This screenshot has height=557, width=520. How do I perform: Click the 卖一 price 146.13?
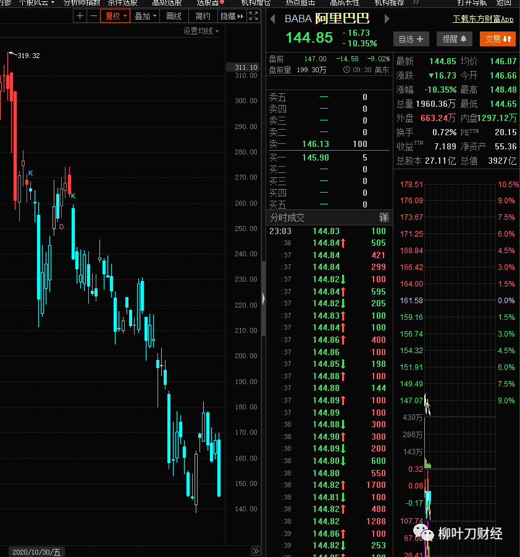[316, 144]
